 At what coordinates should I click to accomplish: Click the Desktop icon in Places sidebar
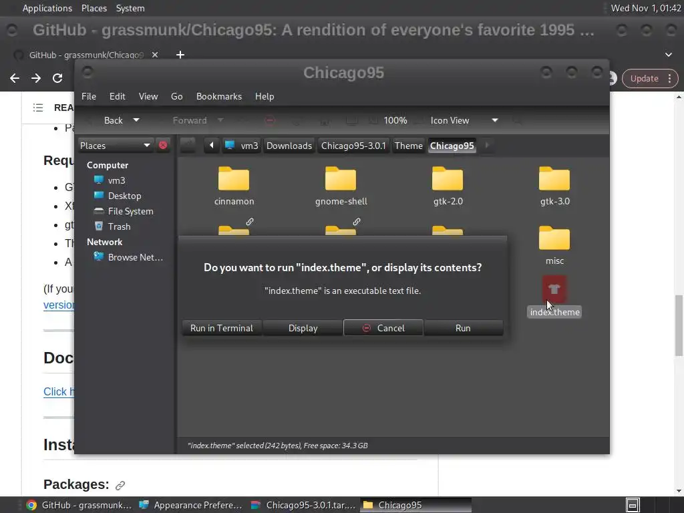[99, 196]
